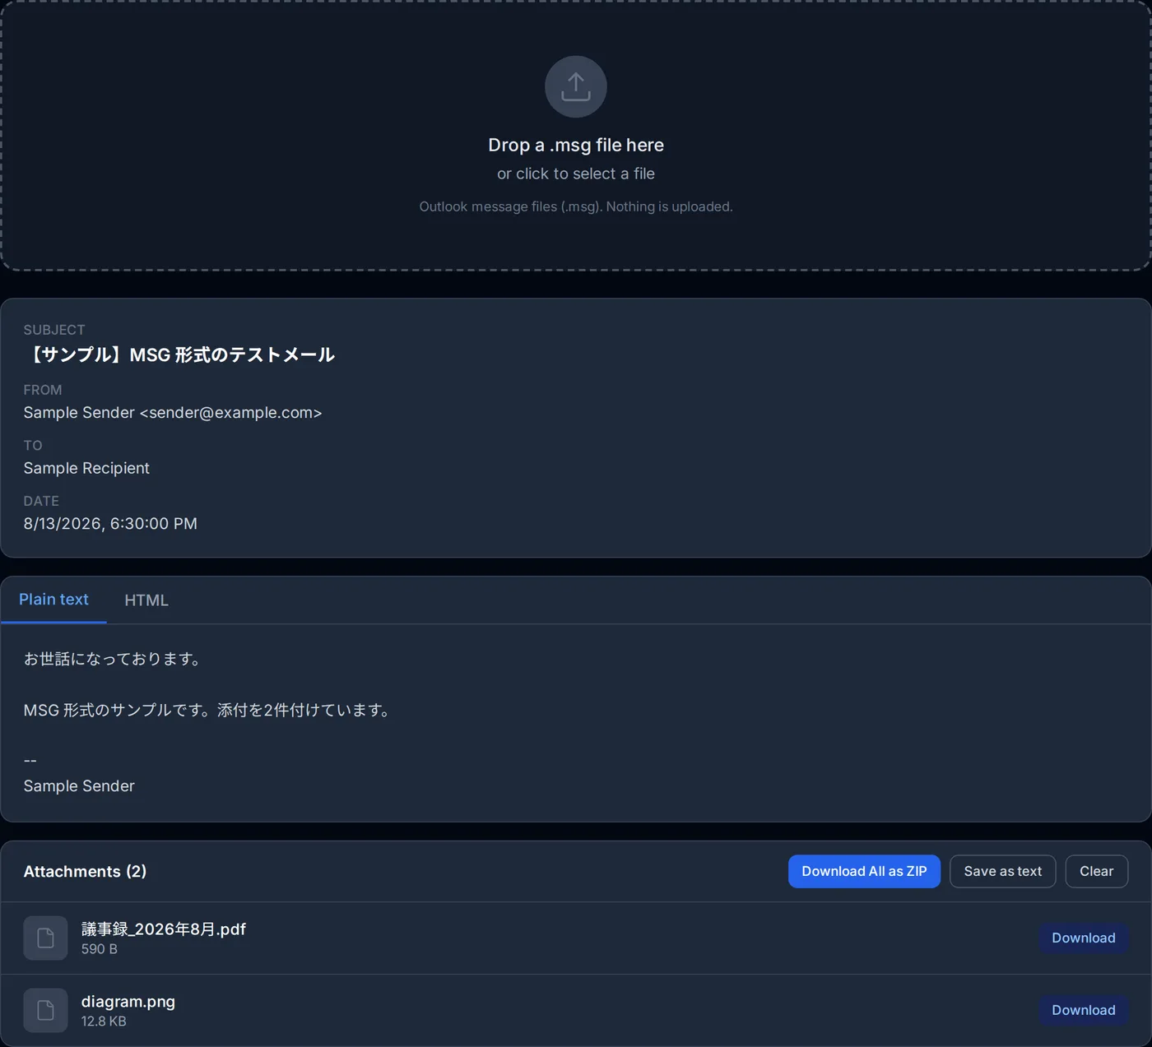Screen dimensions: 1152x1047
Task: Open the HTML tab
Action: (x=146, y=600)
